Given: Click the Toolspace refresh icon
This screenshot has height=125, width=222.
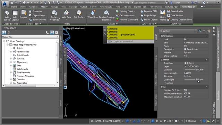Looking at the screenshot, I should tap(9, 33).
